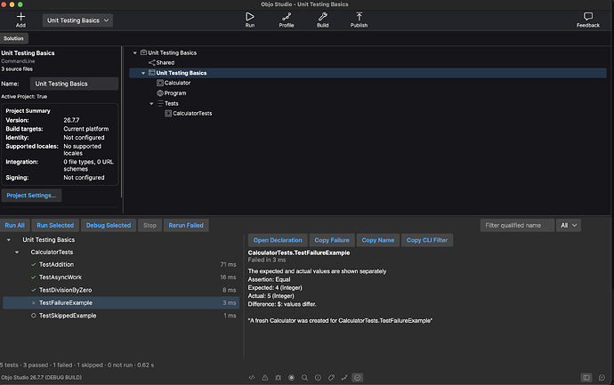Image resolution: width=614 pixels, height=385 pixels.
Task: Click Debug Selected button
Action: tap(109, 225)
